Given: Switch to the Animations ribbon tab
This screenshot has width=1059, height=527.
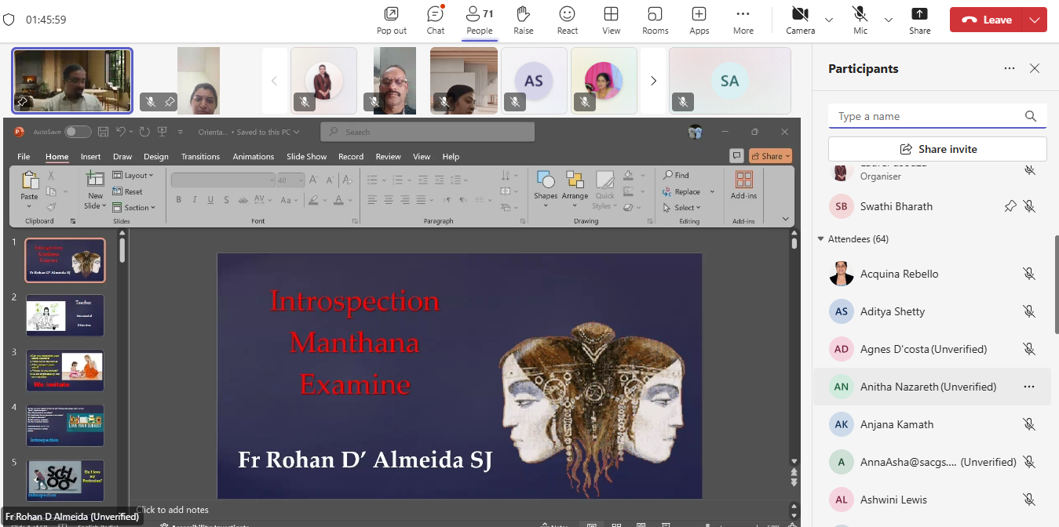Looking at the screenshot, I should pyautogui.click(x=254, y=157).
